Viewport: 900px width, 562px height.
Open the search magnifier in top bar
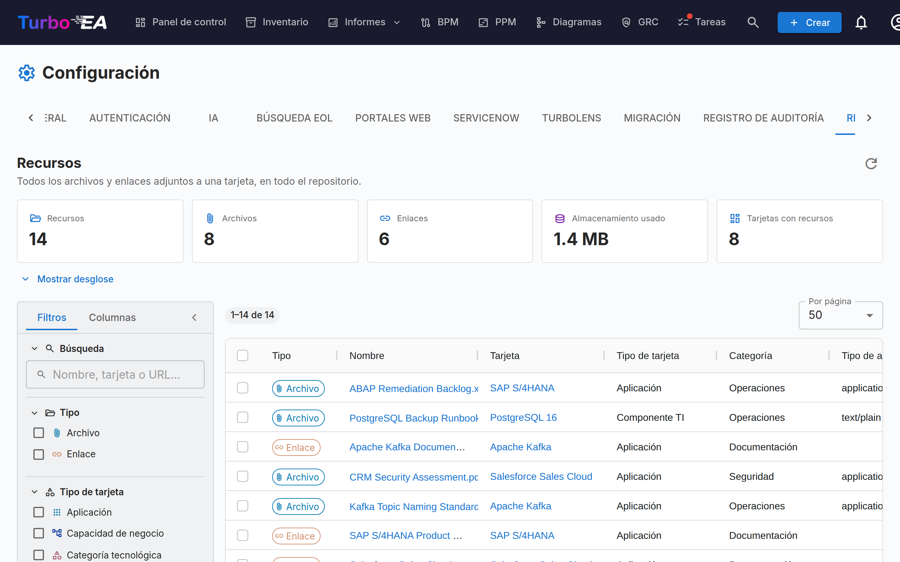(x=753, y=22)
